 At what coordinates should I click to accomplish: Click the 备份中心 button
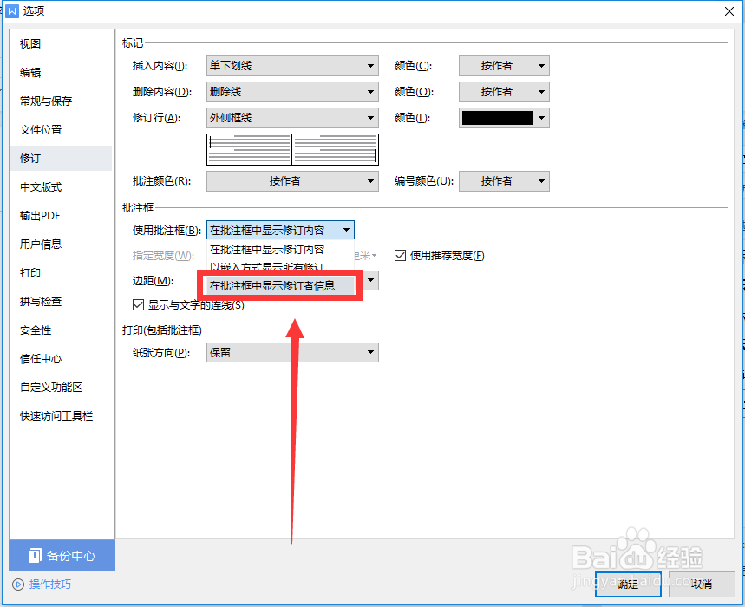62,555
